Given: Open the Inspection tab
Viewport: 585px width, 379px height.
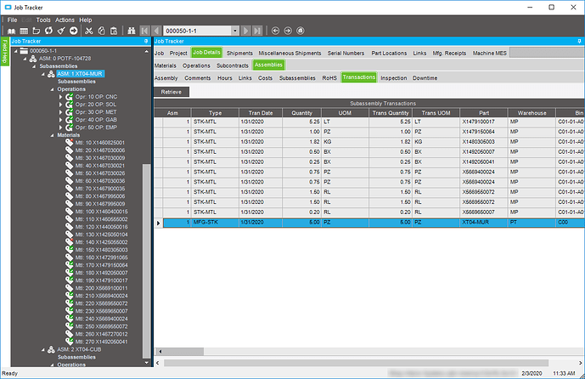Looking at the screenshot, I should 394,78.
